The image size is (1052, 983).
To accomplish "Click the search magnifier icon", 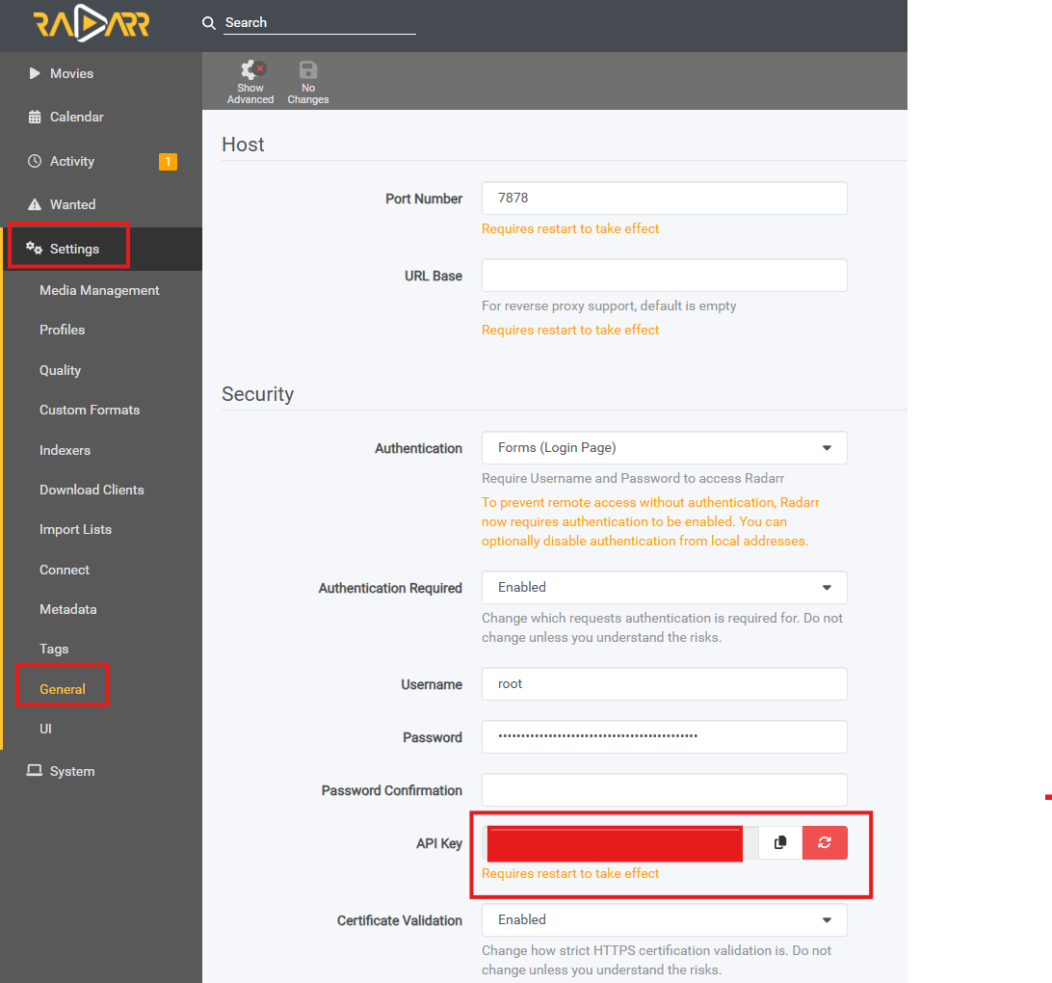I will [209, 23].
